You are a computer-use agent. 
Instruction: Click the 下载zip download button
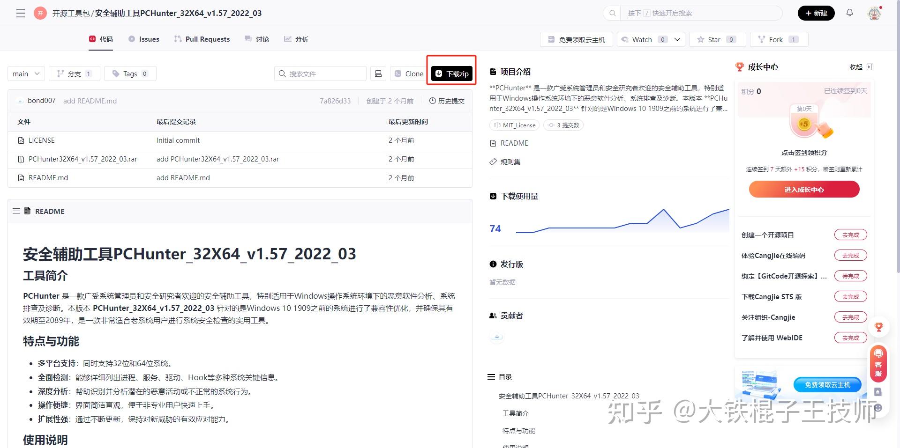tap(451, 73)
